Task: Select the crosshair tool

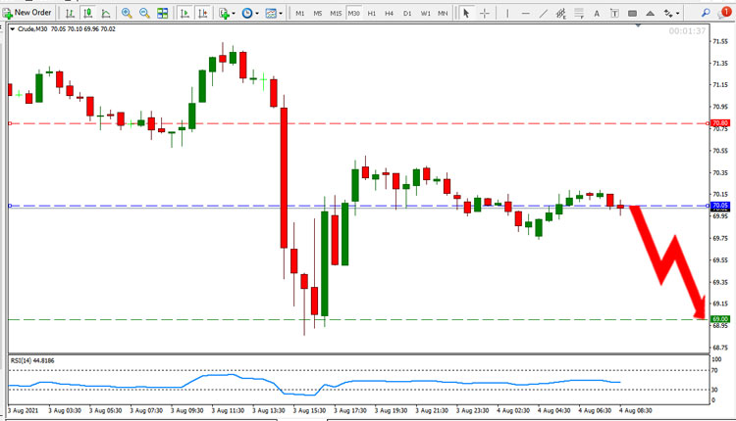Action: (485, 13)
